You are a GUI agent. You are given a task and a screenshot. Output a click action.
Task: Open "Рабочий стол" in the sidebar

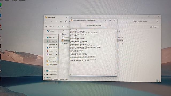pyautogui.click(x=52, y=38)
